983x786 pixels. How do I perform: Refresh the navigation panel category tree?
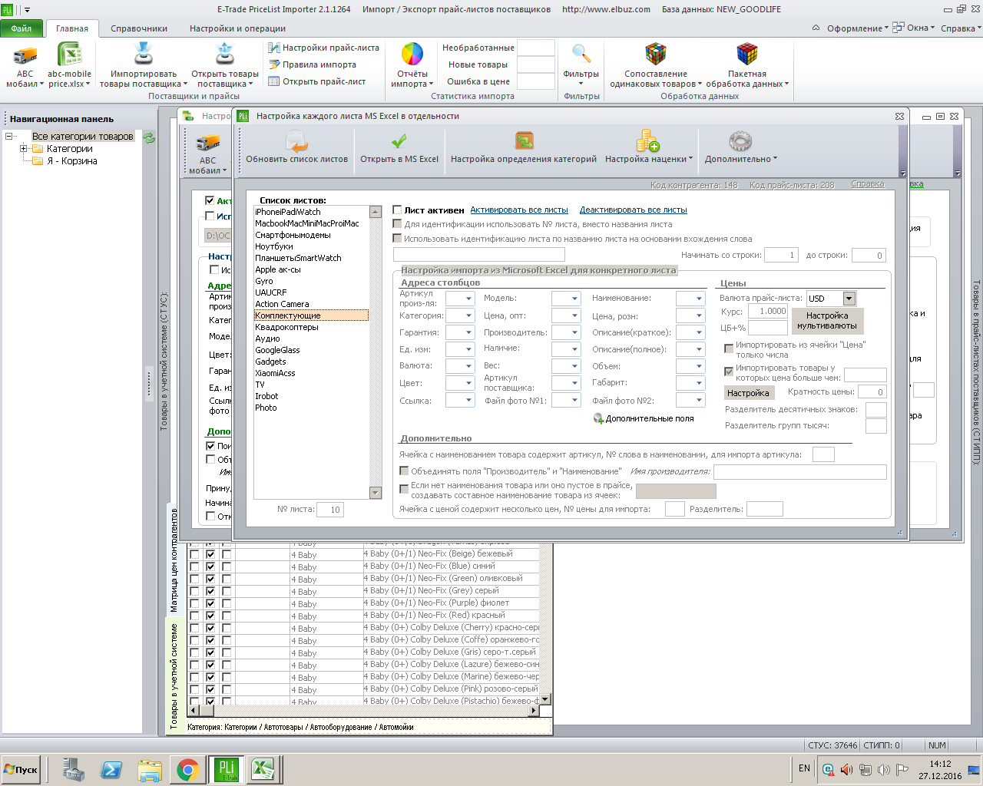(149, 137)
